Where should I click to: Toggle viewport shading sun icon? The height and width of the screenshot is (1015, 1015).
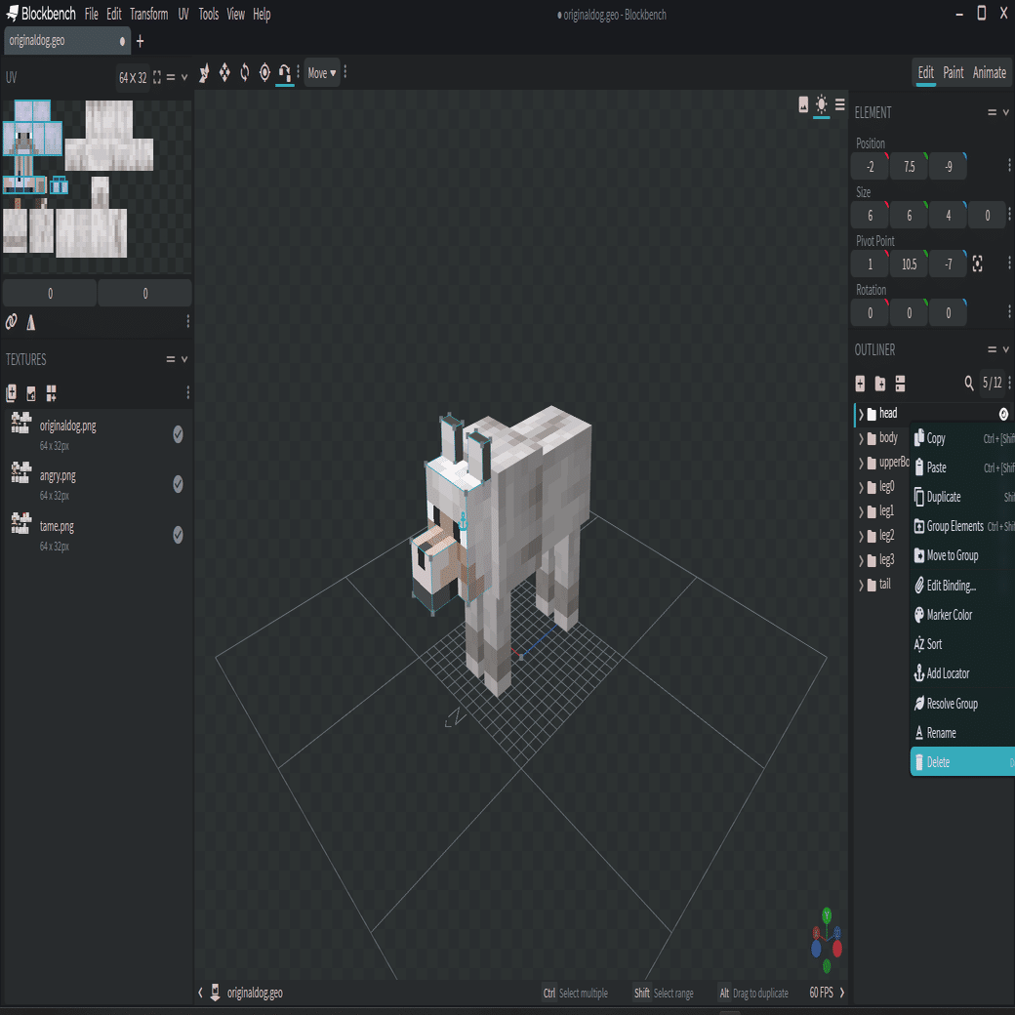click(x=822, y=104)
